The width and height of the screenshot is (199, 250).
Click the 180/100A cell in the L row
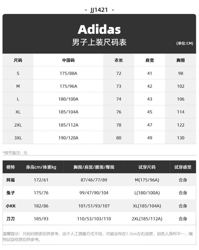coord(68,99)
